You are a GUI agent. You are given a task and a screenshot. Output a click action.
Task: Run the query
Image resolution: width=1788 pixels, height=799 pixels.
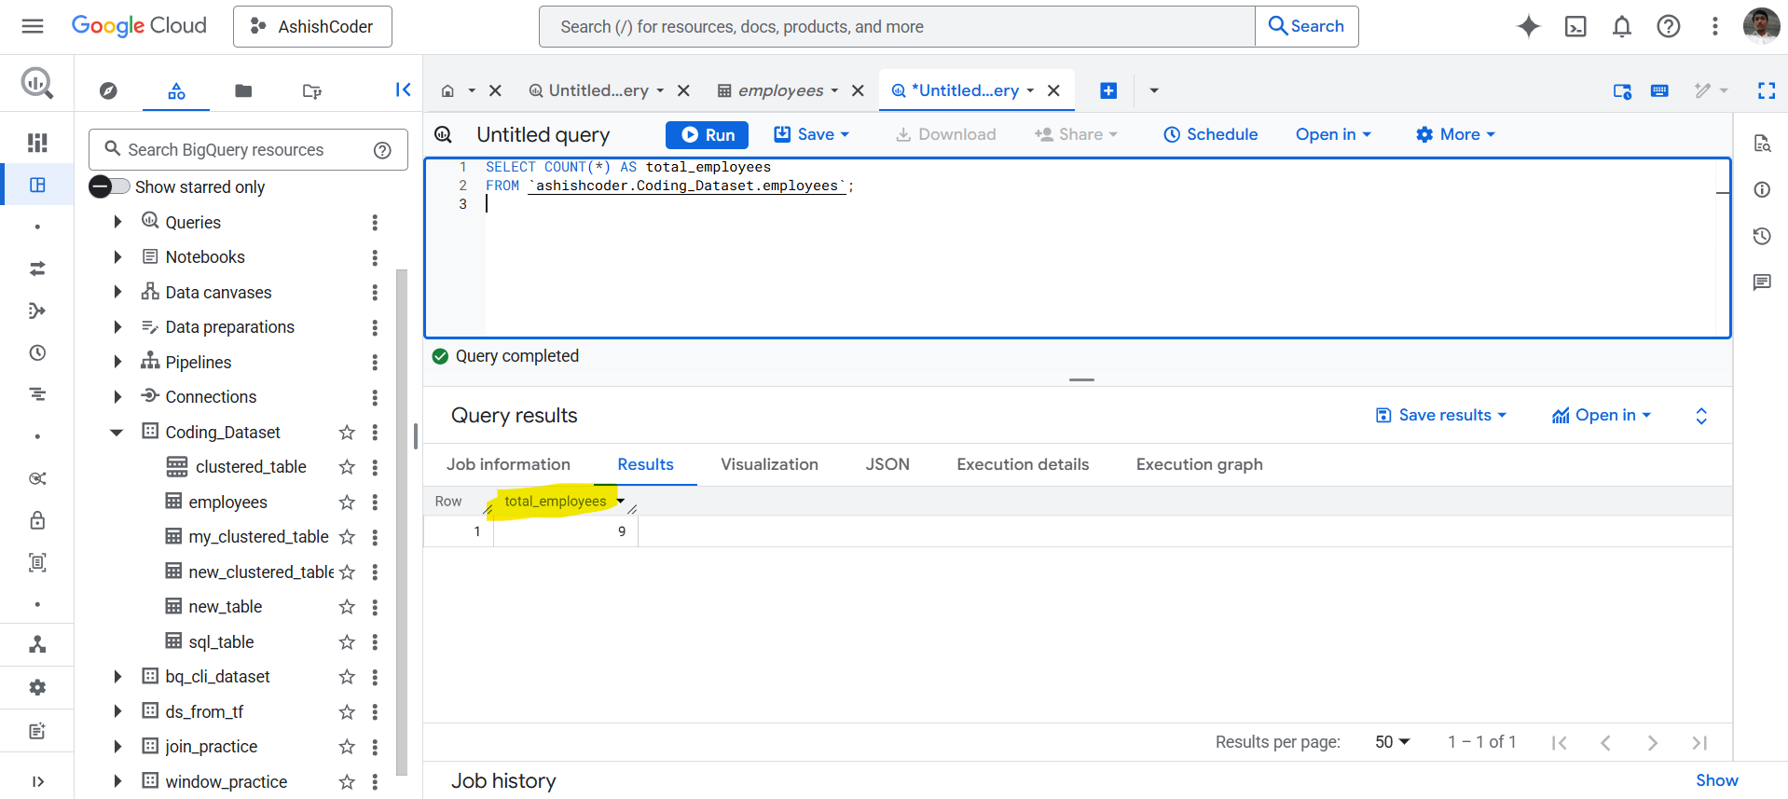coord(707,134)
